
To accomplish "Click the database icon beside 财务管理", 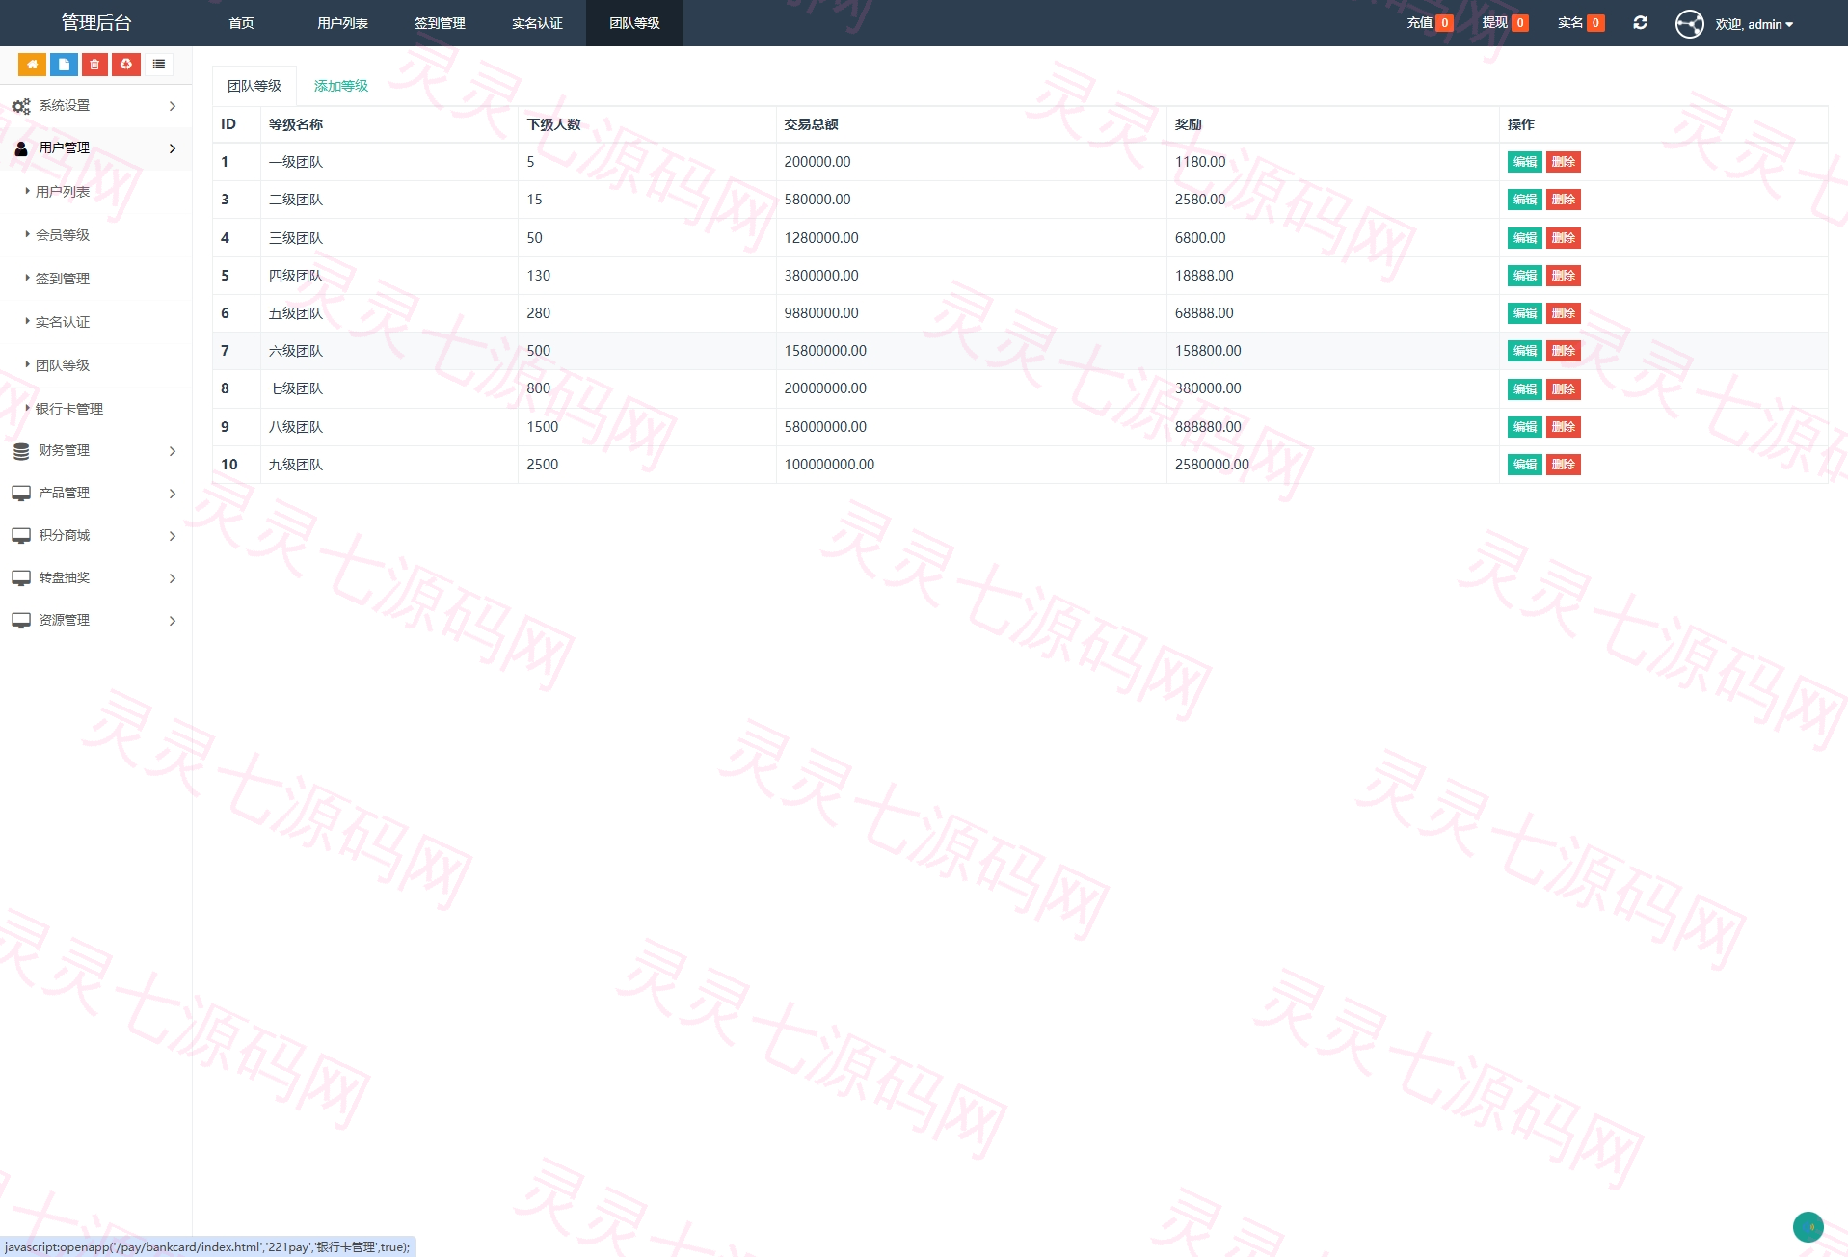I will (21, 451).
